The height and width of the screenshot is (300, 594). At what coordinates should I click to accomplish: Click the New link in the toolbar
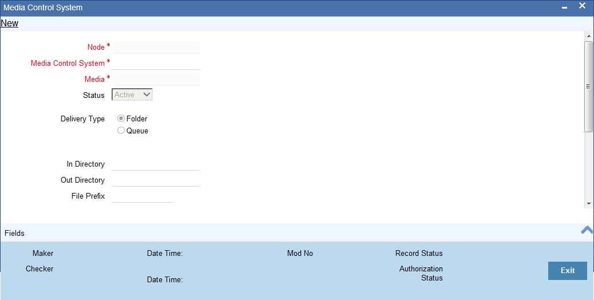tap(10, 23)
